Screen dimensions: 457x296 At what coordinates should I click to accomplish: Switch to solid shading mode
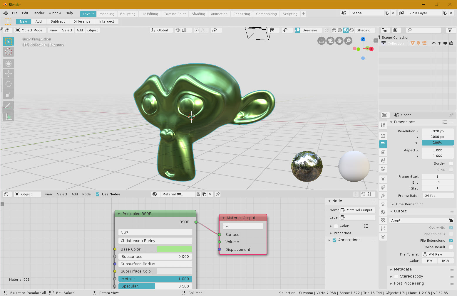click(x=340, y=30)
